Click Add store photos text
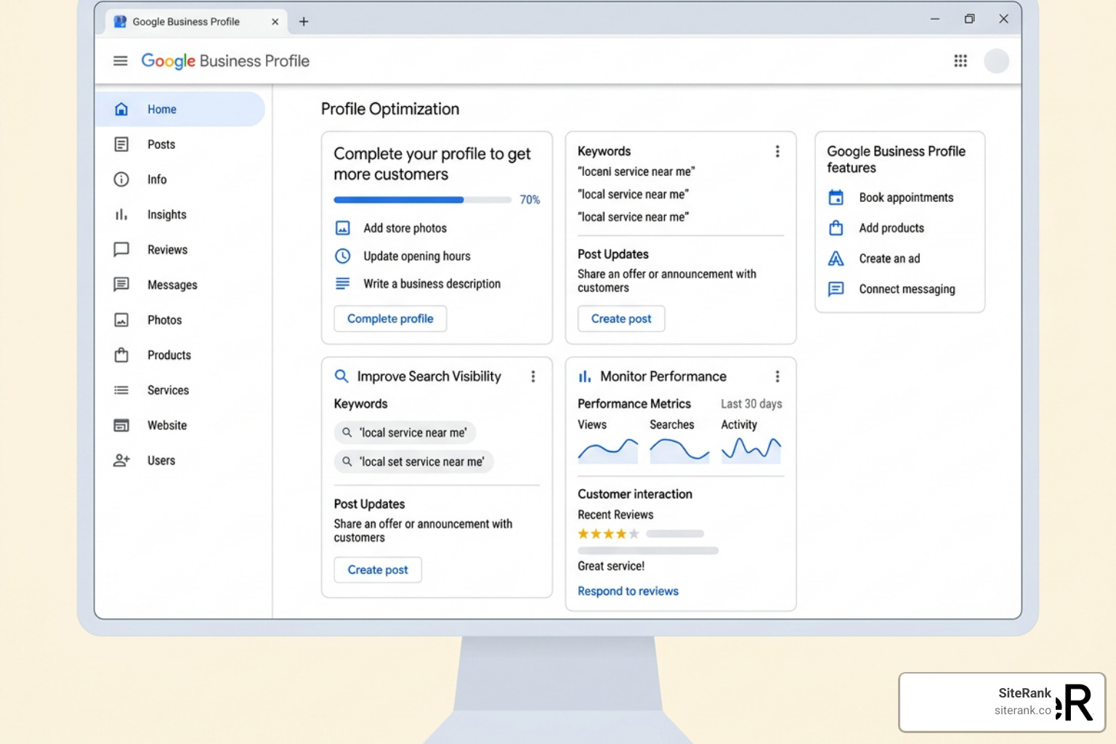Viewport: 1116px width, 744px height. coord(405,228)
